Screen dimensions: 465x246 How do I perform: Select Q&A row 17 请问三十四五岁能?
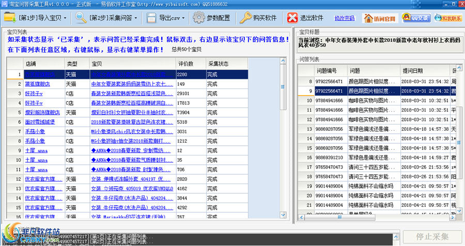(x=377, y=167)
